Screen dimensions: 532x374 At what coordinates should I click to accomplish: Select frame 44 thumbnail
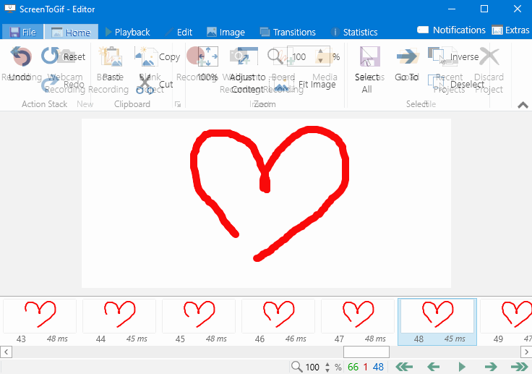119,321
